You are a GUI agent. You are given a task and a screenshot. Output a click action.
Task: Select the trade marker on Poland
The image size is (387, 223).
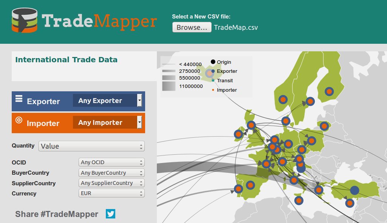(x=311, y=141)
